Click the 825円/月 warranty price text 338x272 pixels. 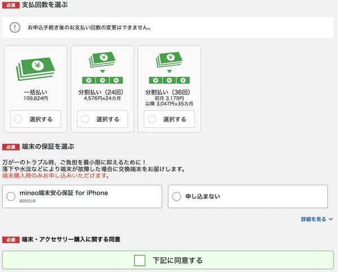pos(27,201)
